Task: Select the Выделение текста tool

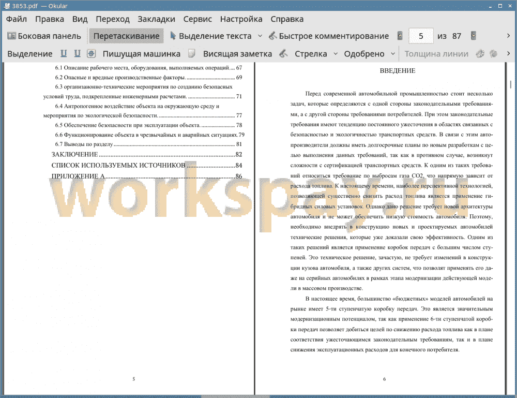Action: (211, 36)
